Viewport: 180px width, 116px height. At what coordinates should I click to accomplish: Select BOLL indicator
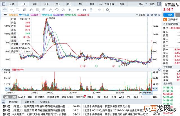90,97
